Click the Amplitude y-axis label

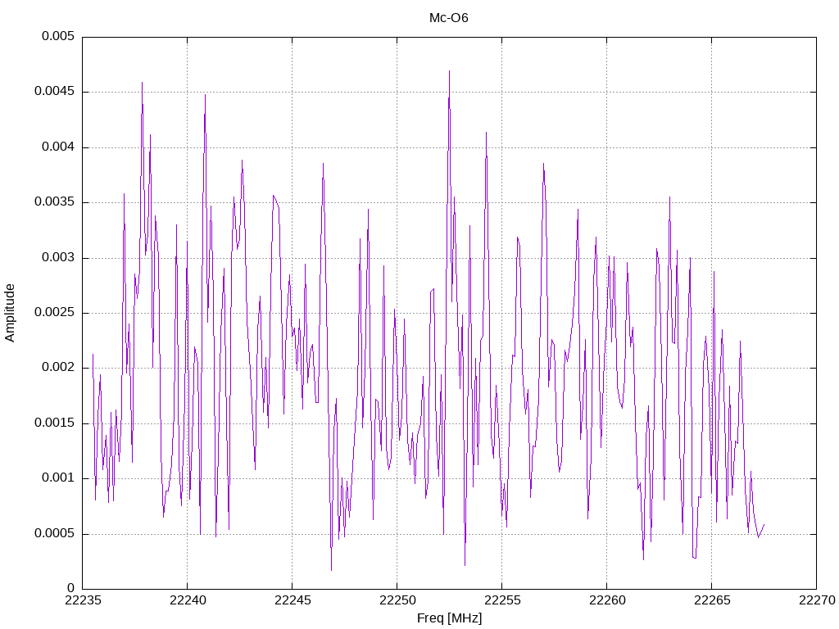point(10,313)
